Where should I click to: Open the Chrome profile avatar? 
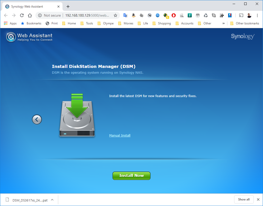click(x=249, y=15)
